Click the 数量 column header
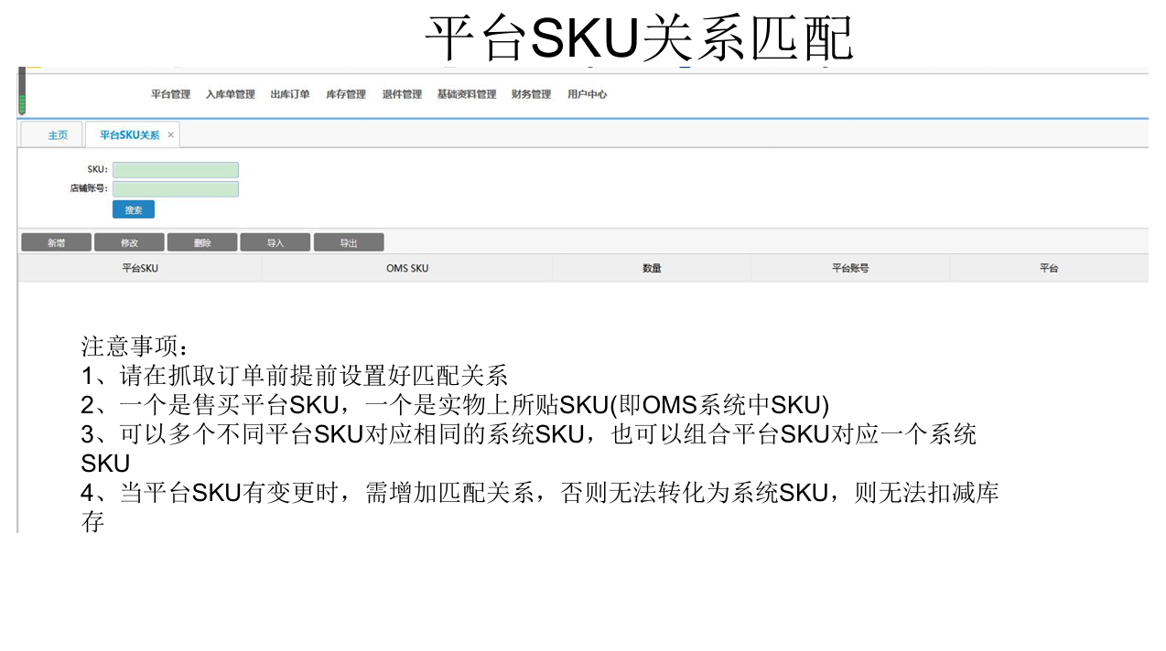Screen dimensions: 1166x651 [x=652, y=268]
